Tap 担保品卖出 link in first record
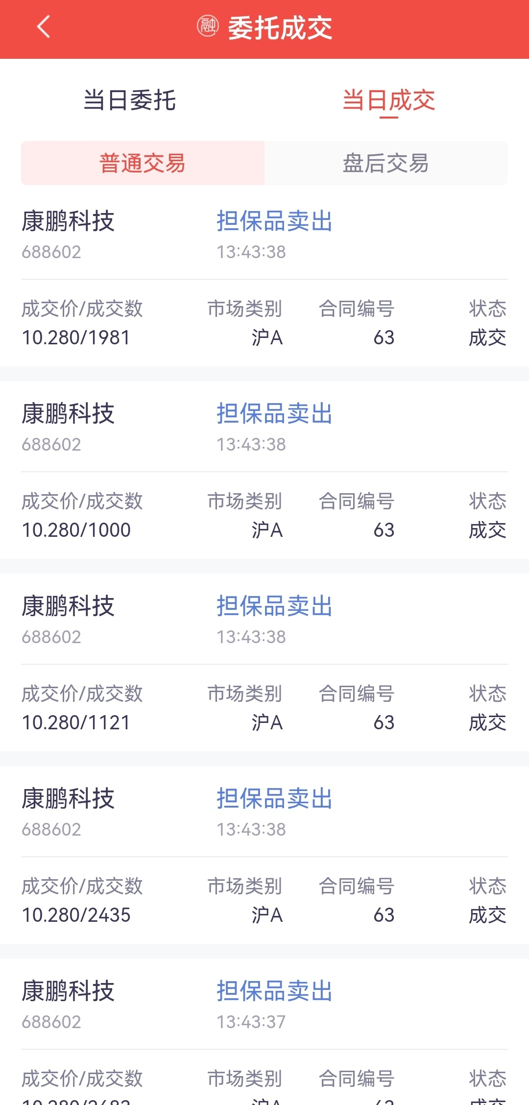Image resolution: width=529 pixels, height=1105 pixels. [x=275, y=221]
